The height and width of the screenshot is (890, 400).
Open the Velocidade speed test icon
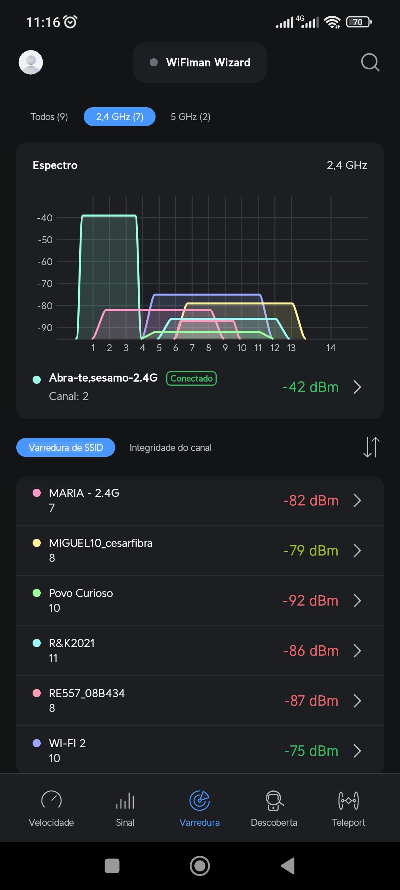point(51,800)
